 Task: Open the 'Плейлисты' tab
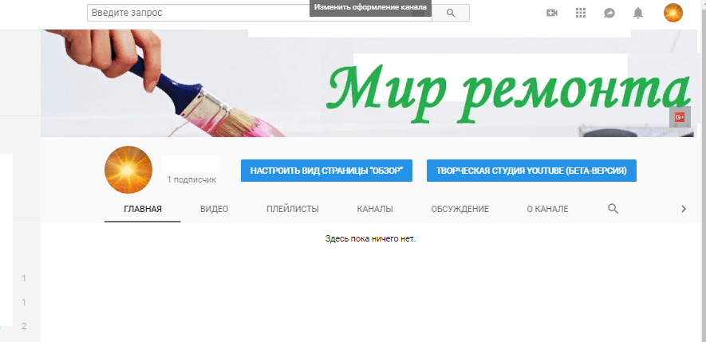pos(293,209)
